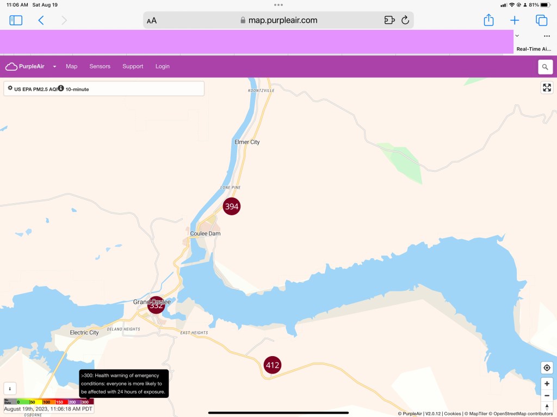Open the Sensors menu item
The height and width of the screenshot is (417, 557).
tap(100, 66)
